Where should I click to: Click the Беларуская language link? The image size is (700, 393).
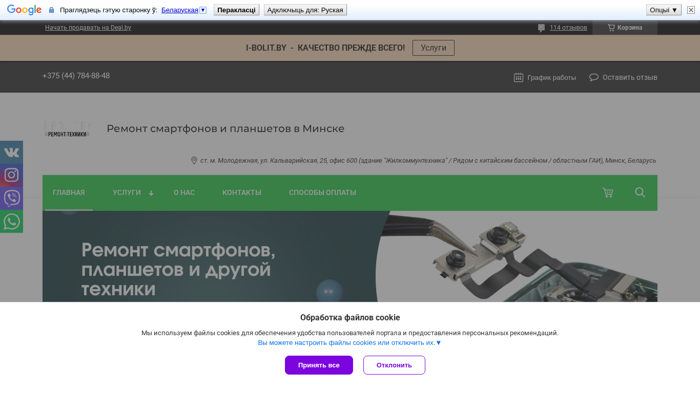tap(180, 10)
